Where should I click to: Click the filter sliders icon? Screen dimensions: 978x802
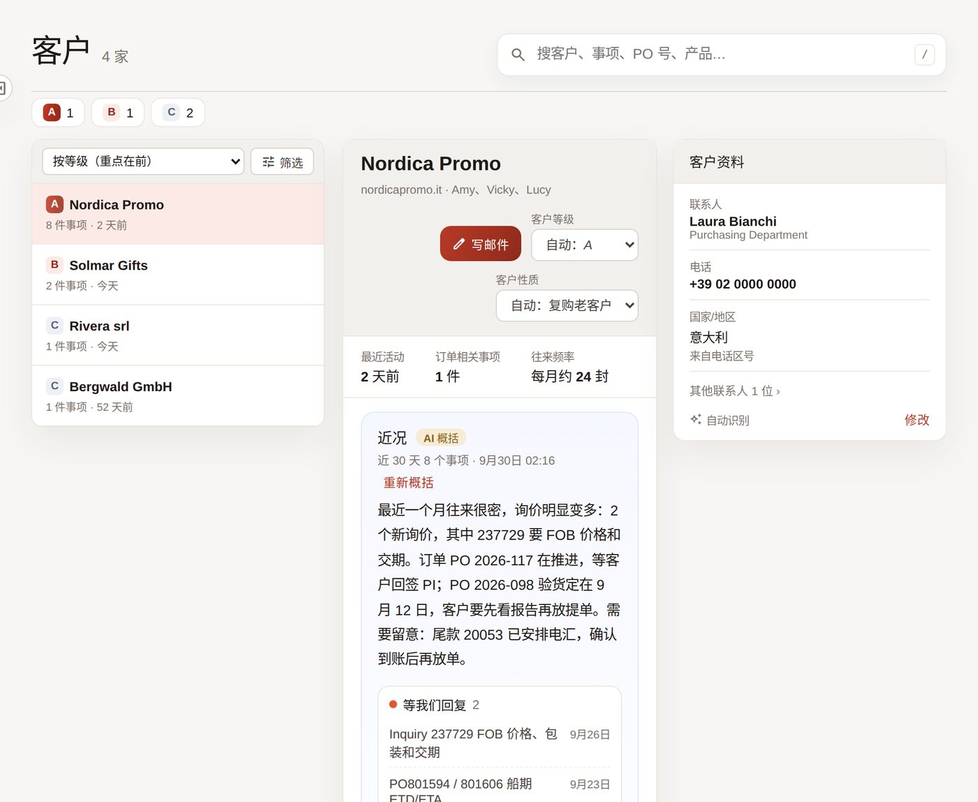[268, 162]
